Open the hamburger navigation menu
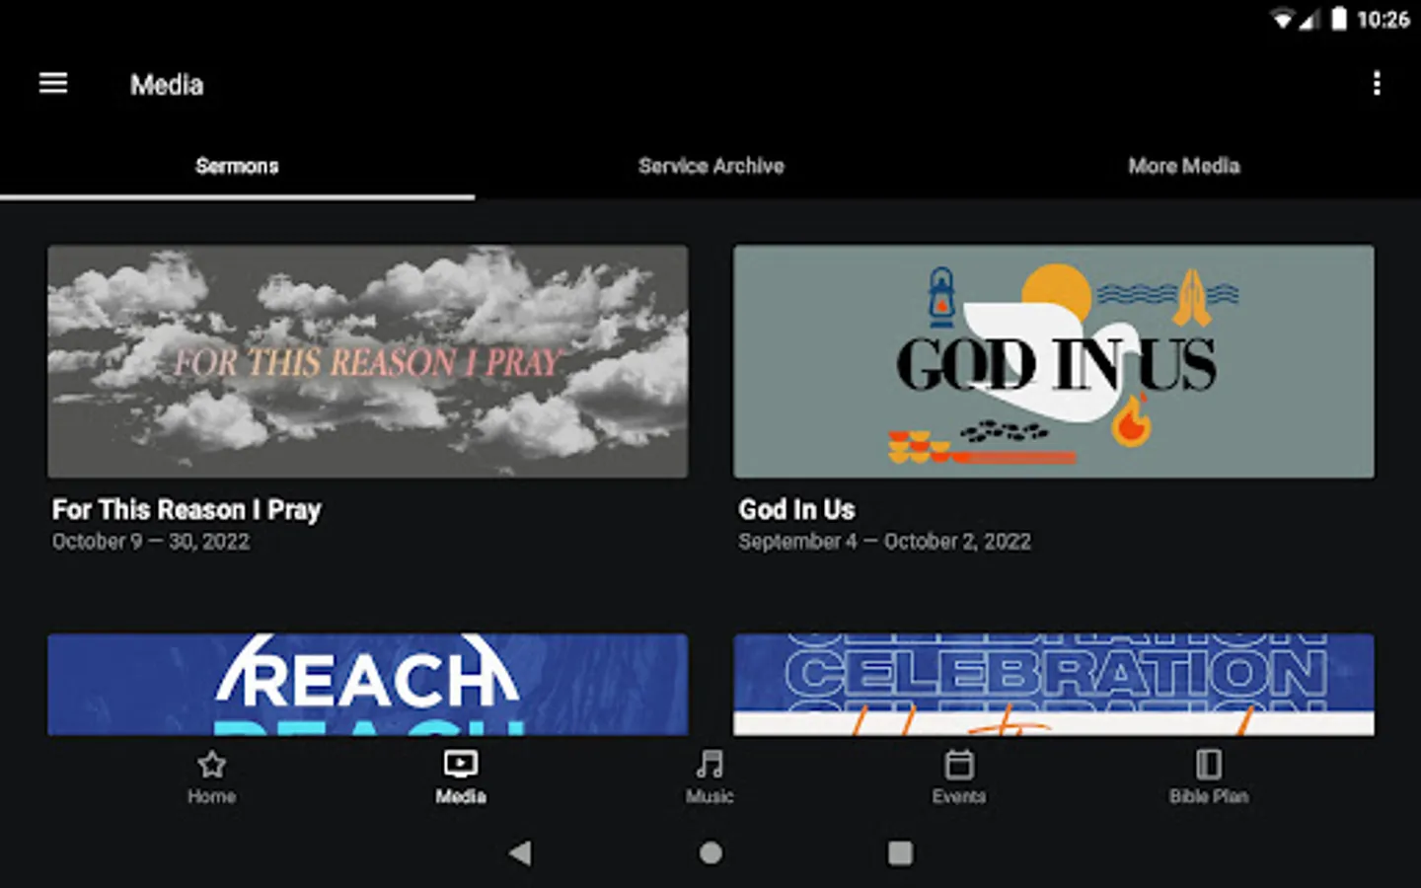Screen dimensions: 1421x888 pyautogui.click(x=53, y=84)
